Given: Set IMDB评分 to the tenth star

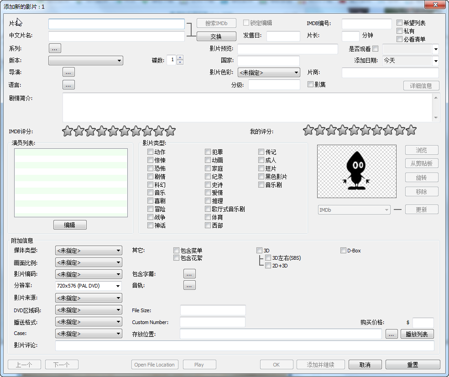Looking at the screenshot, I should click(x=170, y=131).
